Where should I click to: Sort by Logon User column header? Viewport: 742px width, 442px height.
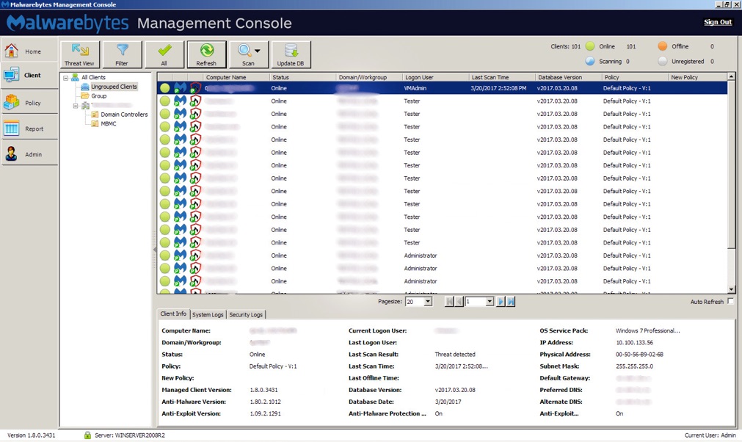[x=435, y=77]
